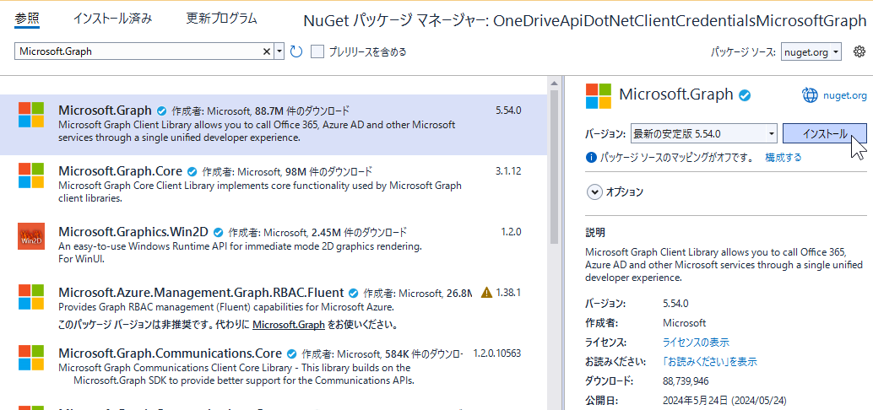Select Microsoft.Graph package icon in list

click(x=30, y=116)
